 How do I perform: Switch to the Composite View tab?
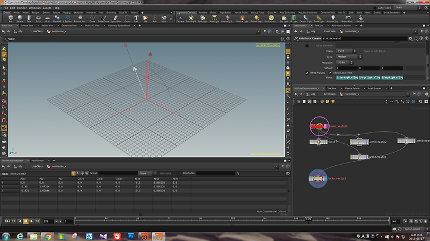69,26
